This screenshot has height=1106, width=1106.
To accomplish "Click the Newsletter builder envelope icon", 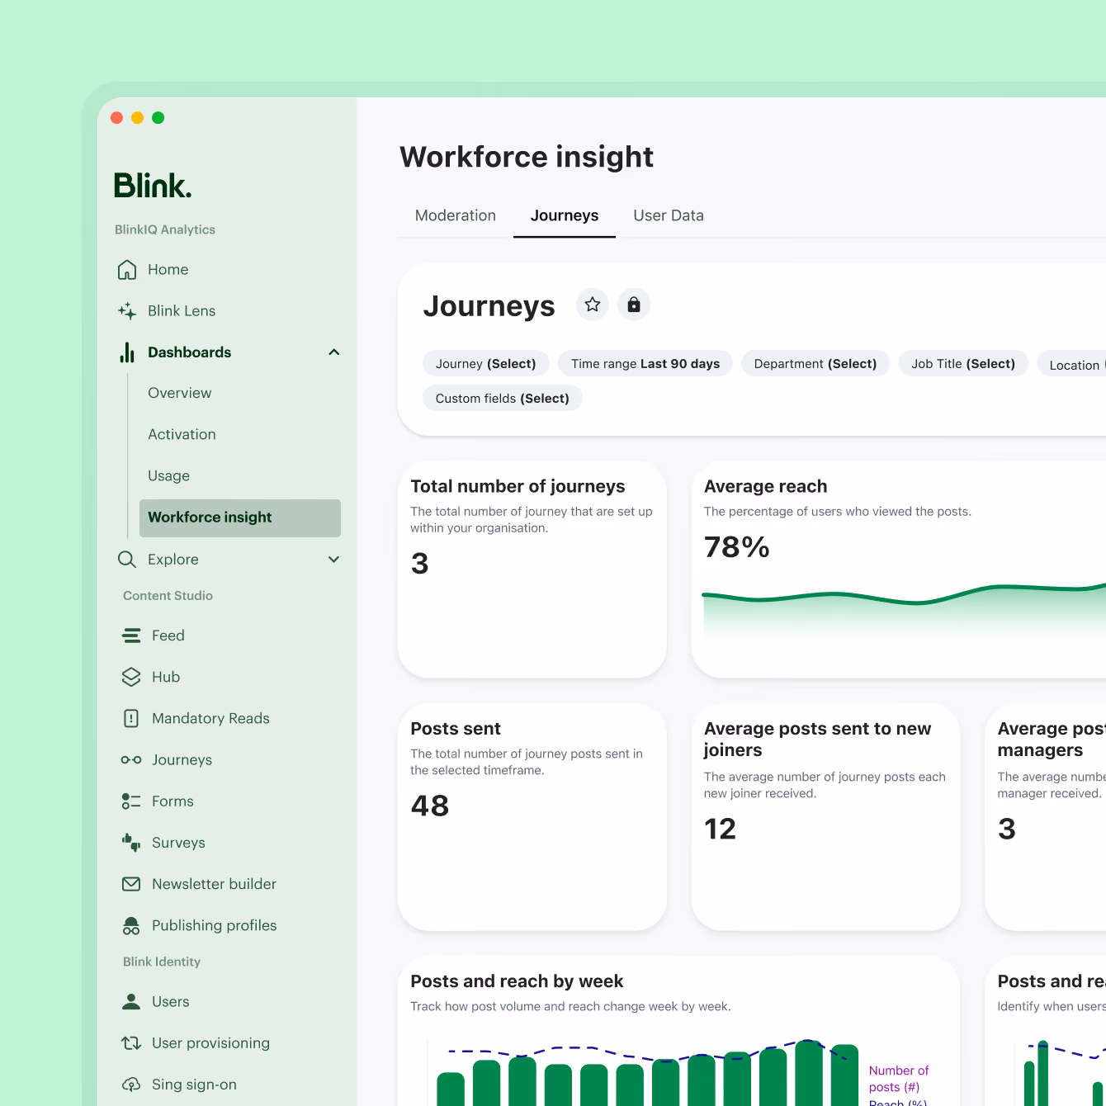I will click(x=131, y=884).
